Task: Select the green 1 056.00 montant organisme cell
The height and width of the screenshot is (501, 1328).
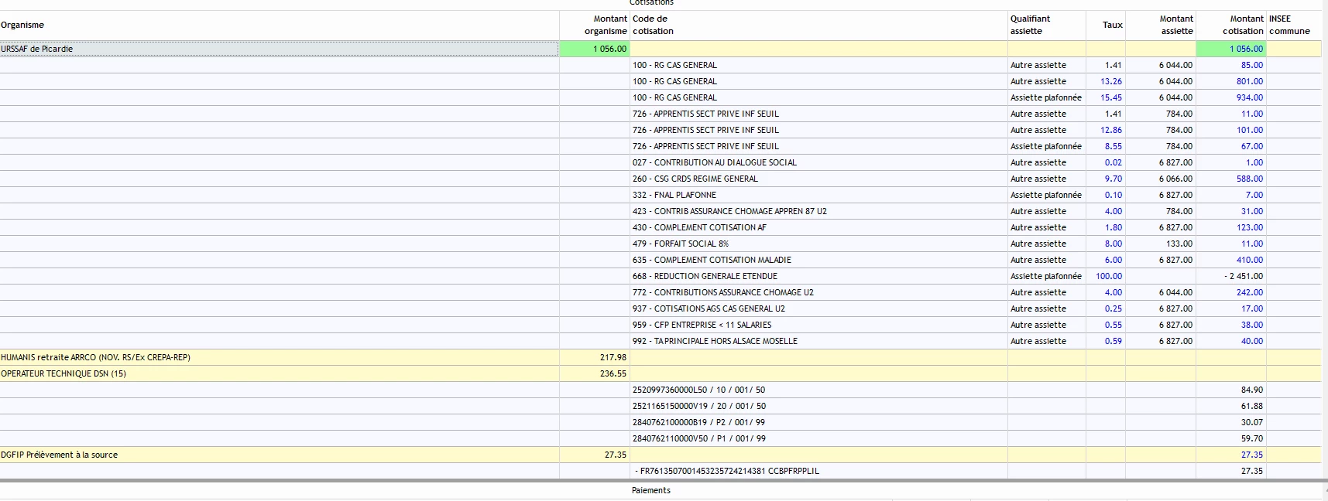Action: [x=595, y=49]
